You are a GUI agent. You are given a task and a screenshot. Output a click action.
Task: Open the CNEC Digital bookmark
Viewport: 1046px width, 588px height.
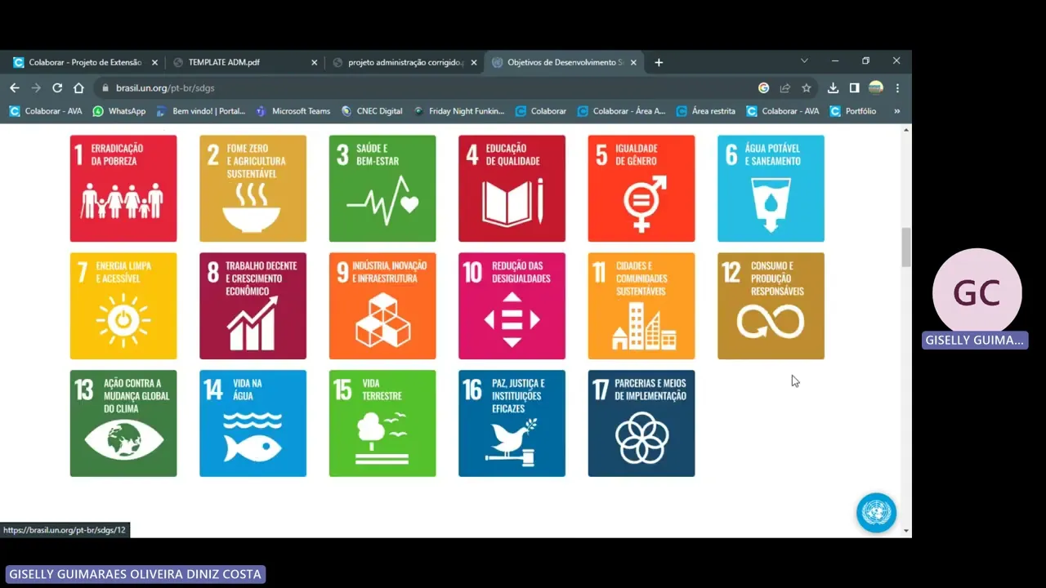[x=372, y=111]
